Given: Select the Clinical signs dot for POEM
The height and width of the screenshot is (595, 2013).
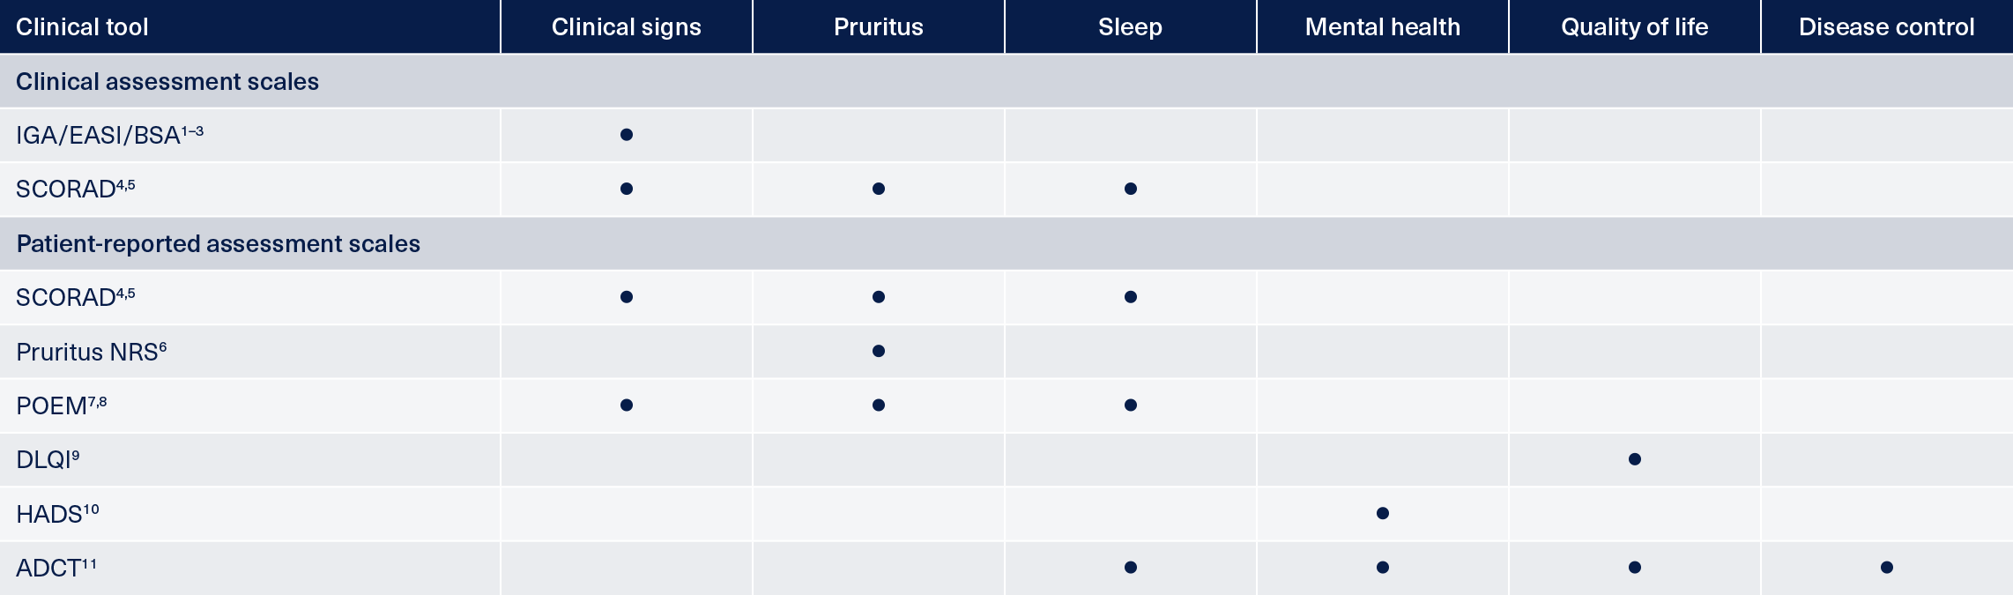Looking at the screenshot, I should coord(627,405).
